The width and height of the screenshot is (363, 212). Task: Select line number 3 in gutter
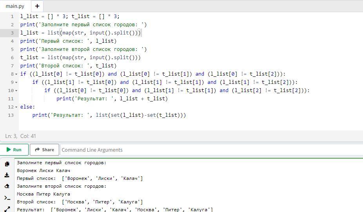coord(12,33)
